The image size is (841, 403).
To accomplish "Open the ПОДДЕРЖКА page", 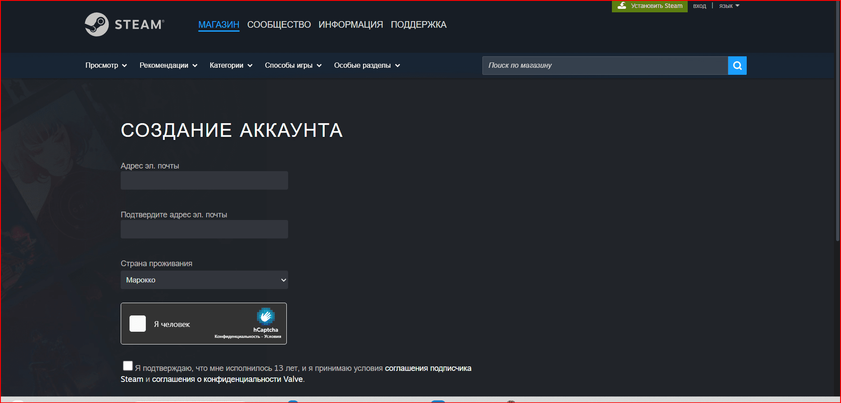I will click(x=419, y=25).
